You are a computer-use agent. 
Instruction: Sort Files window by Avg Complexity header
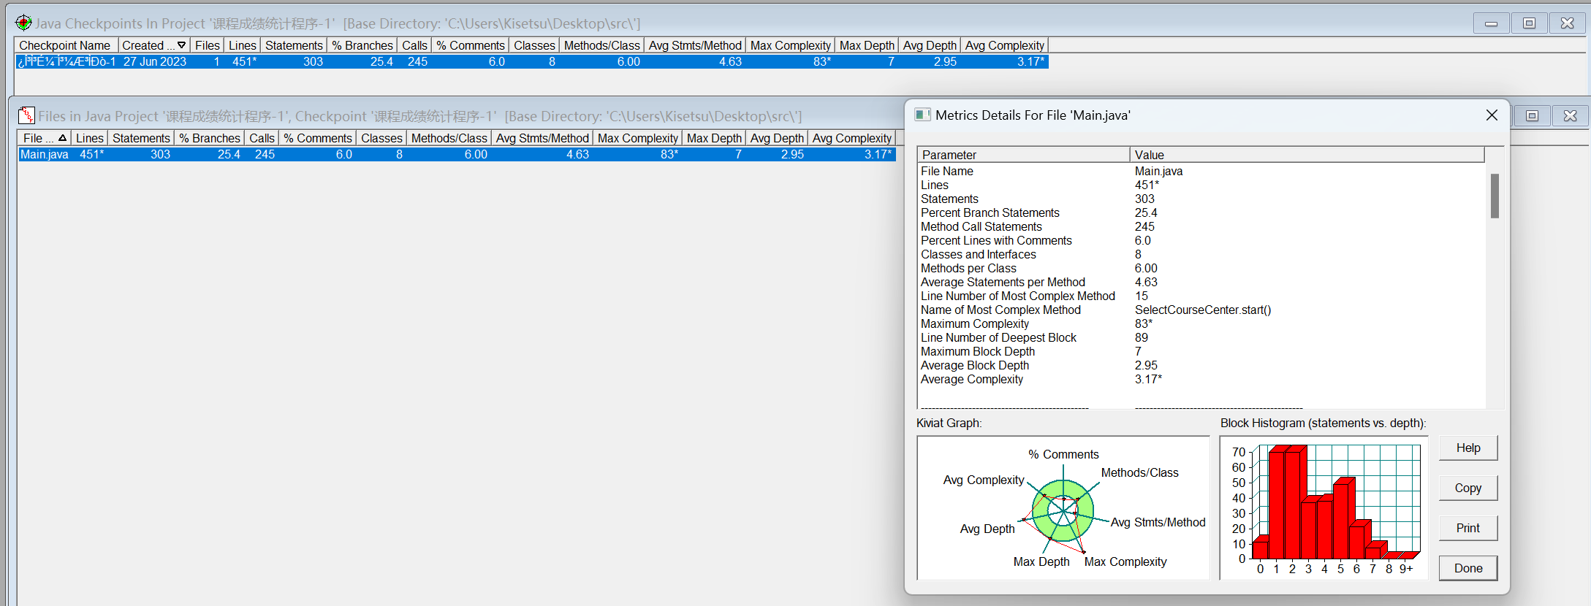click(x=851, y=138)
